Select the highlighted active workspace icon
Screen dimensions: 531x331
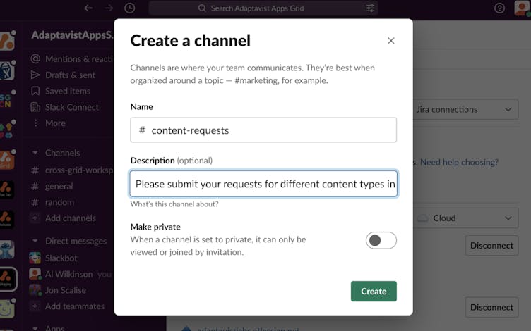click(x=8, y=280)
